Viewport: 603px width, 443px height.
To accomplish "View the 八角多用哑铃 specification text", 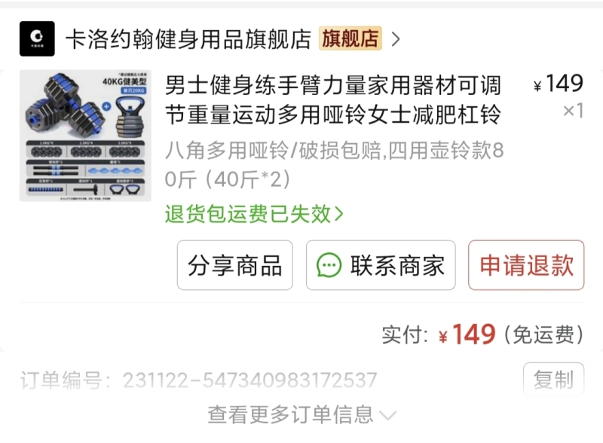I will click(x=334, y=164).
